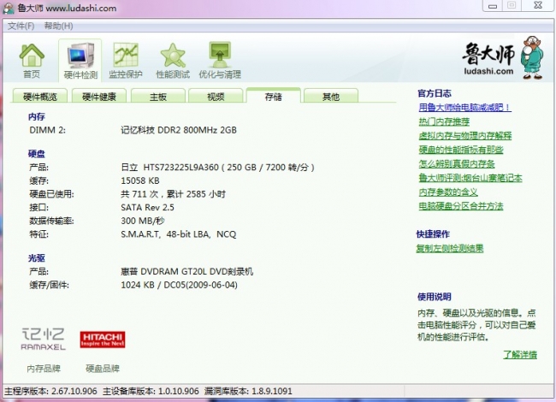Open the 文件(F) menu

tap(21, 26)
